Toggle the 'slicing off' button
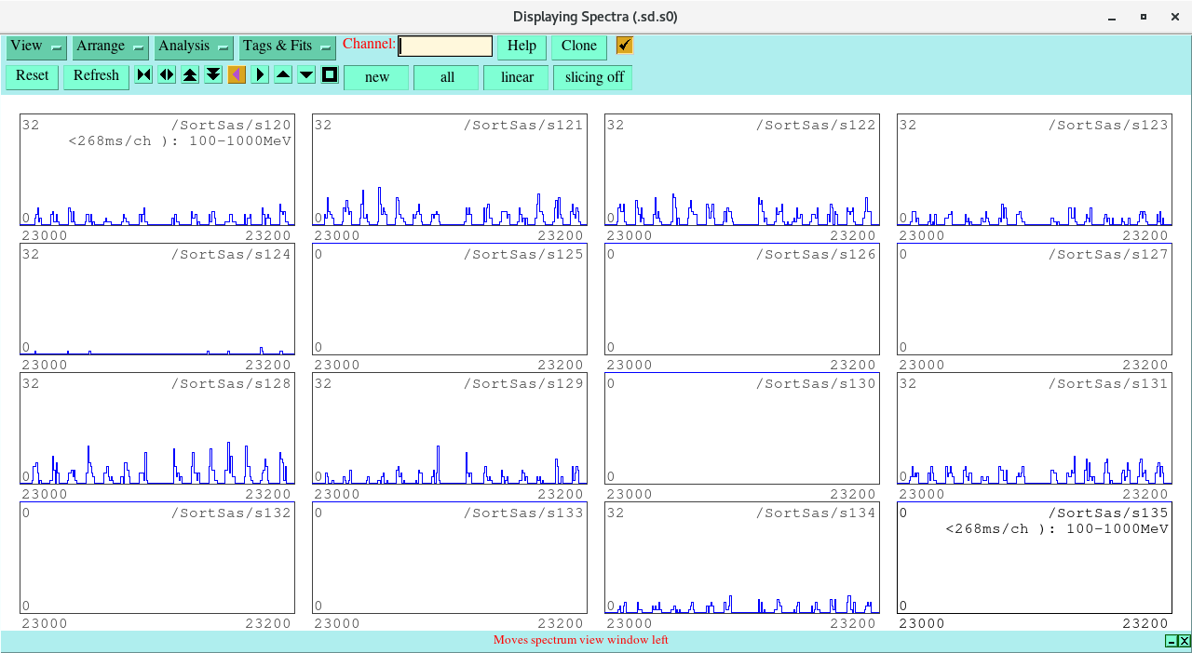 pyautogui.click(x=593, y=77)
